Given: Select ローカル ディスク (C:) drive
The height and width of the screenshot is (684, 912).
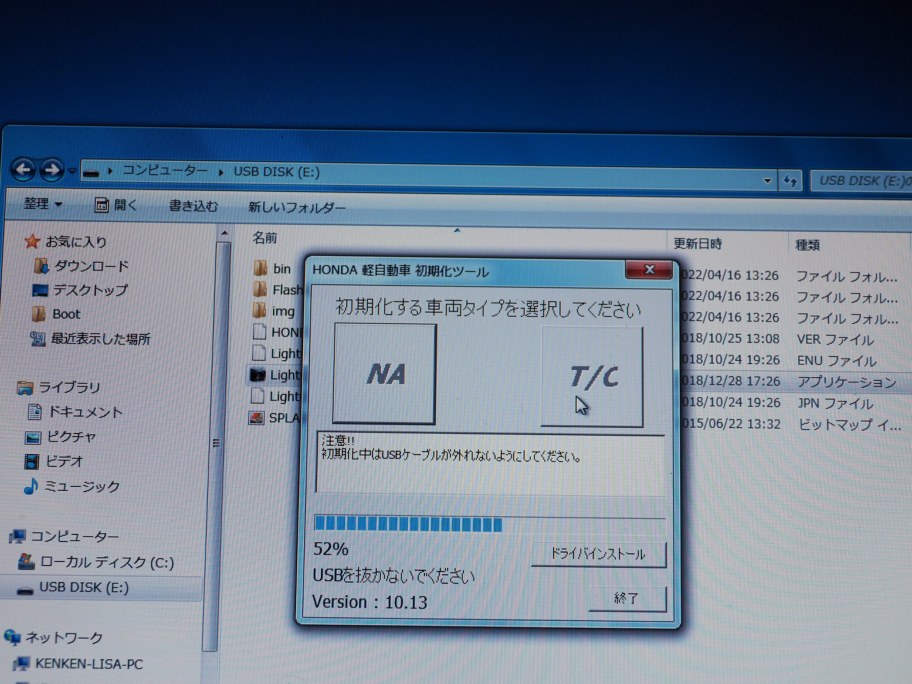Looking at the screenshot, I should [x=96, y=562].
